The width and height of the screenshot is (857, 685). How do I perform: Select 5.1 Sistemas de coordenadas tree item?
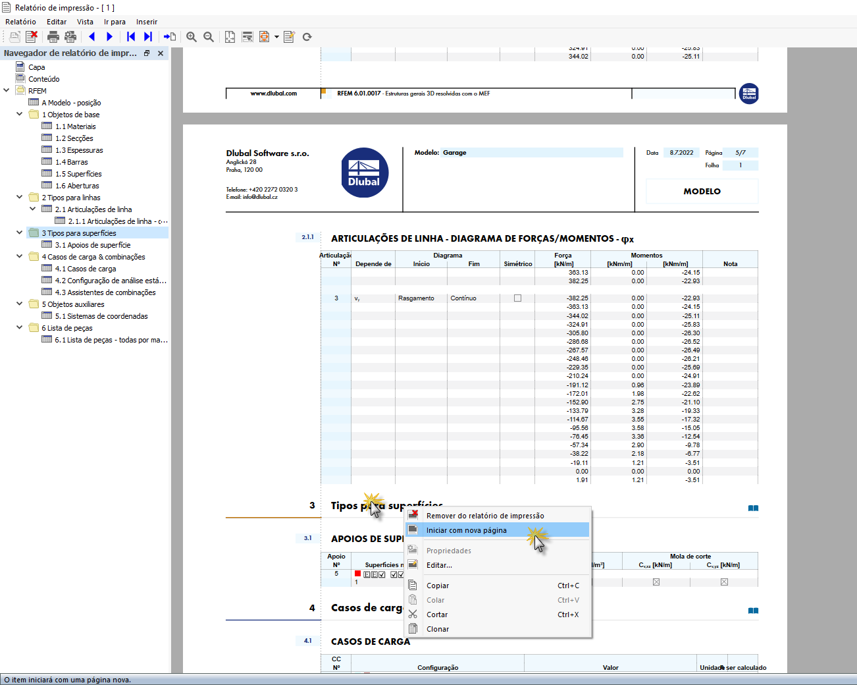click(x=101, y=316)
